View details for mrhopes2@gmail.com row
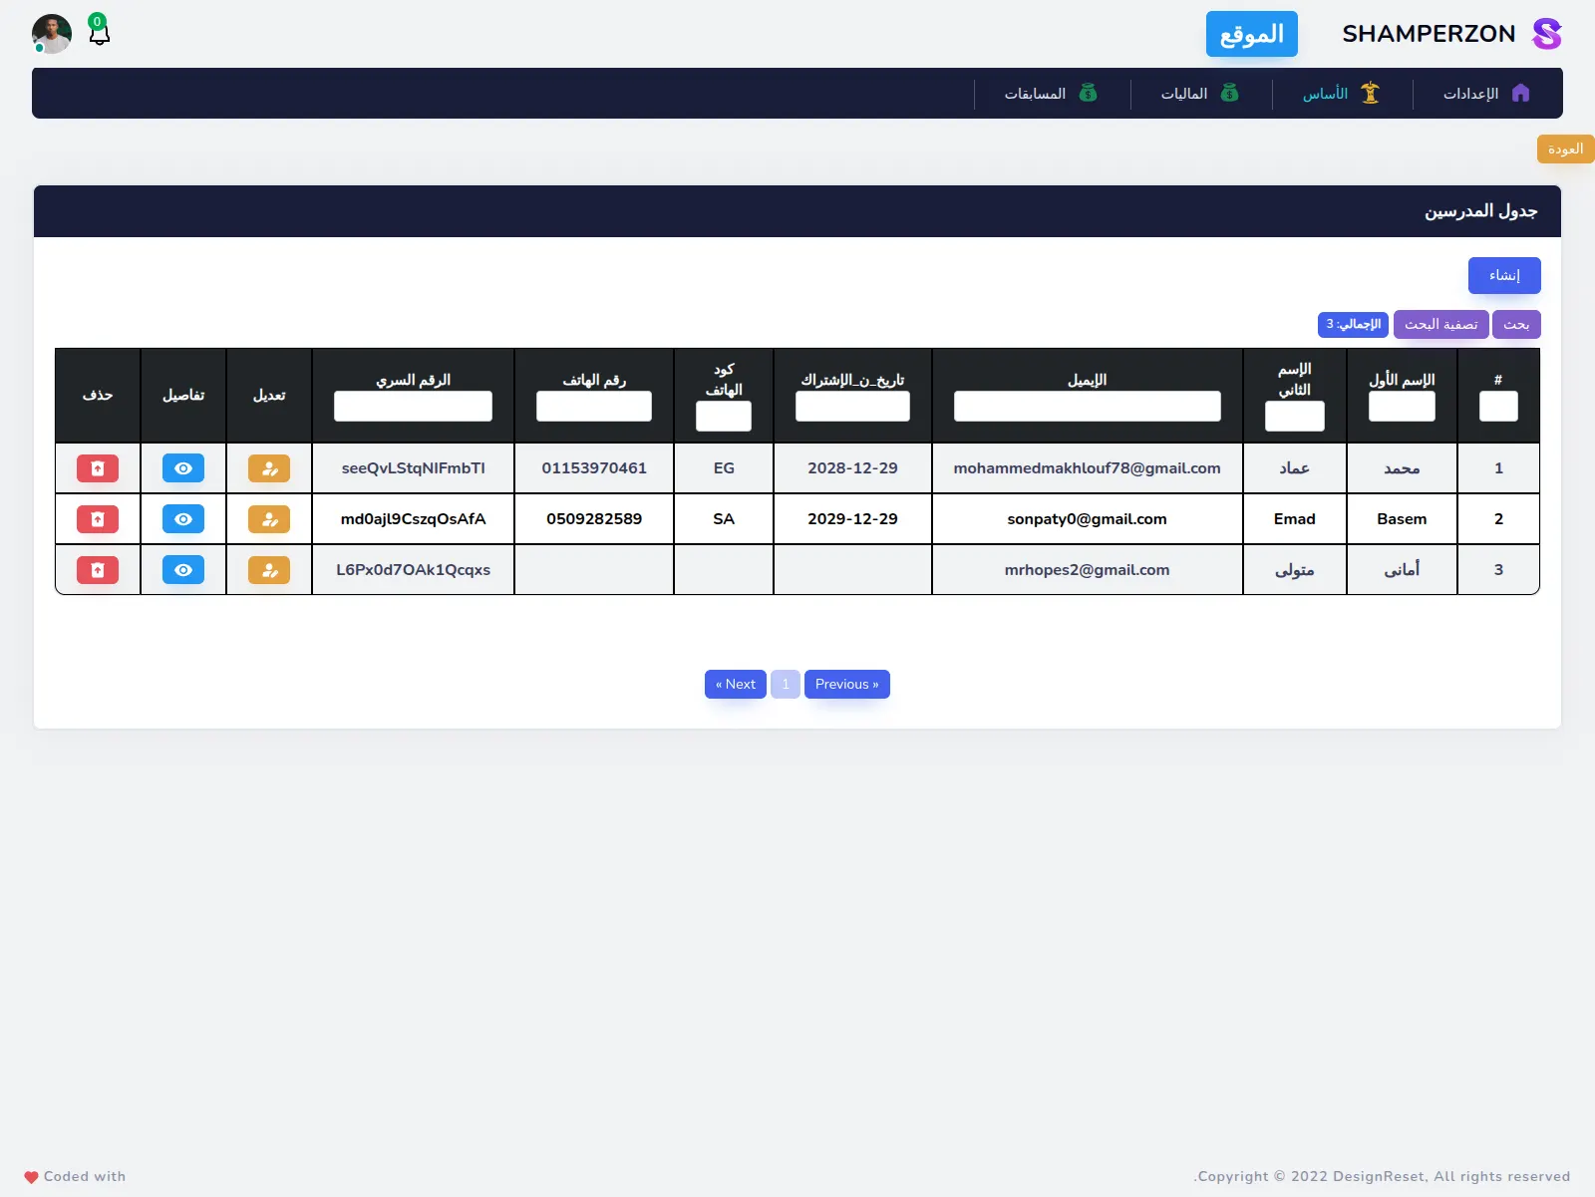This screenshot has height=1197, width=1595. point(183,570)
